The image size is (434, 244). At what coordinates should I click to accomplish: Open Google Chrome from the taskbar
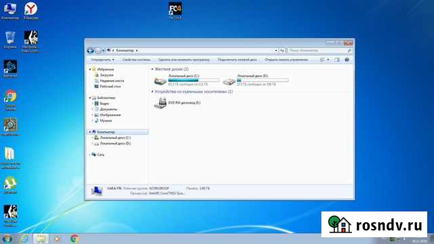tap(74, 239)
